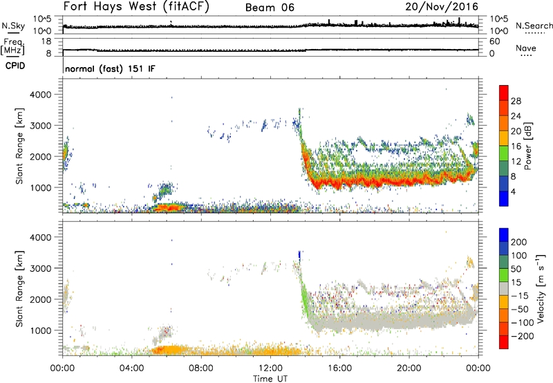Click the '-50' velocity colorbar label
This screenshot has width=553, height=383.
[519, 309]
